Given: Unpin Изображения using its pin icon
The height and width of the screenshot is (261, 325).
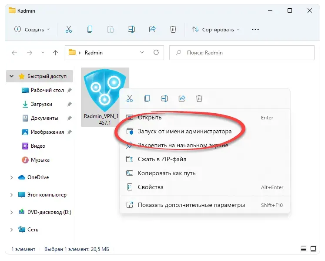Looking at the screenshot, I should pos(70,132).
